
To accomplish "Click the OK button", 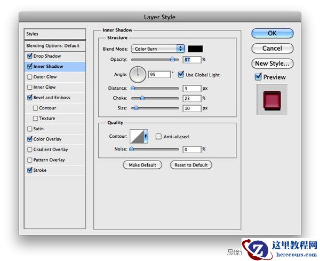I will pyautogui.click(x=273, y=33).
